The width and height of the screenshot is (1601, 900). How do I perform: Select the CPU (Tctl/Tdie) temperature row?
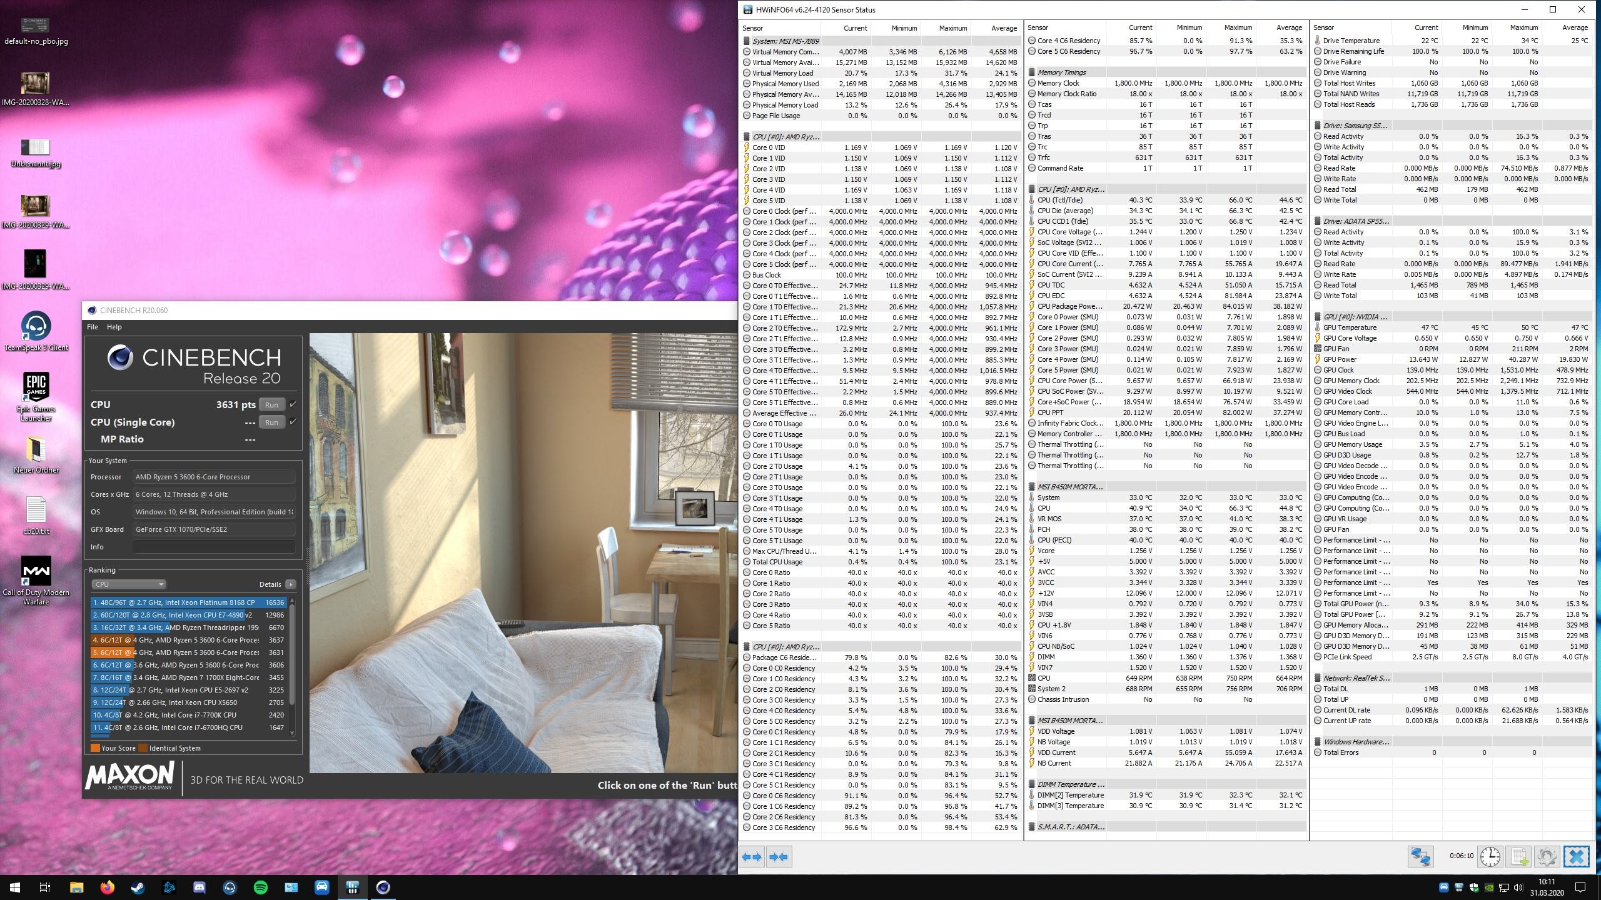point(1166,200)
